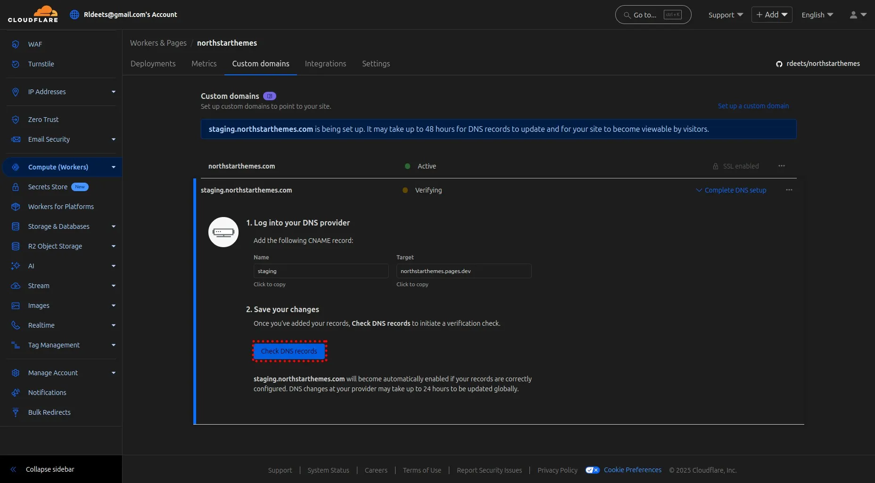
Task: Expand Stream sidebar section arrow
Action: [114, 286]
